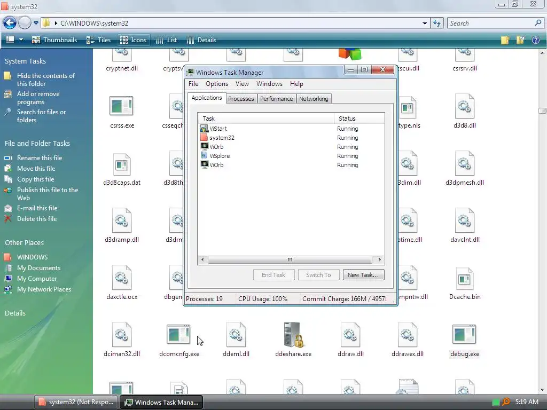Image resolution: width=547 pixels, height=410 pixels.
Task: Open Task Manager Windows menu
Action: (269, 84)
